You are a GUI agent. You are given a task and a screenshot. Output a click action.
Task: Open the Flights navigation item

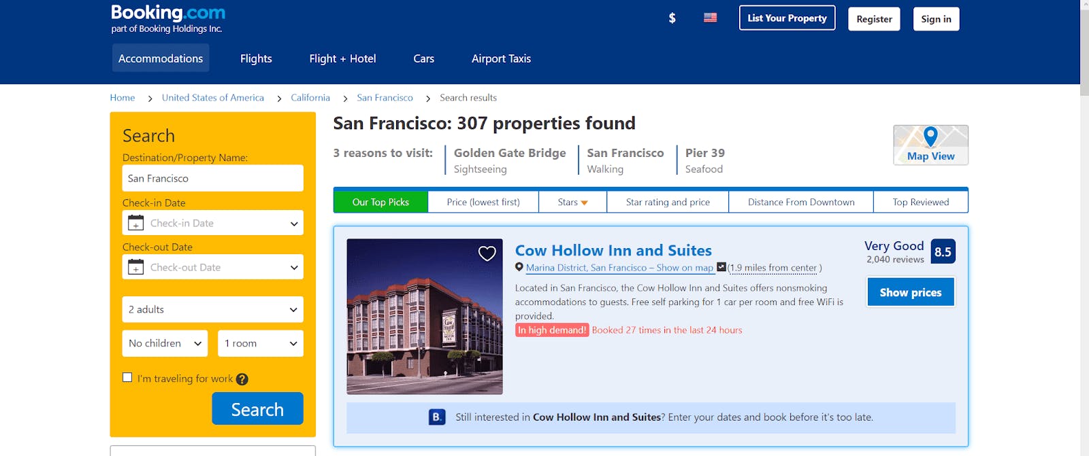pos(256,58)
